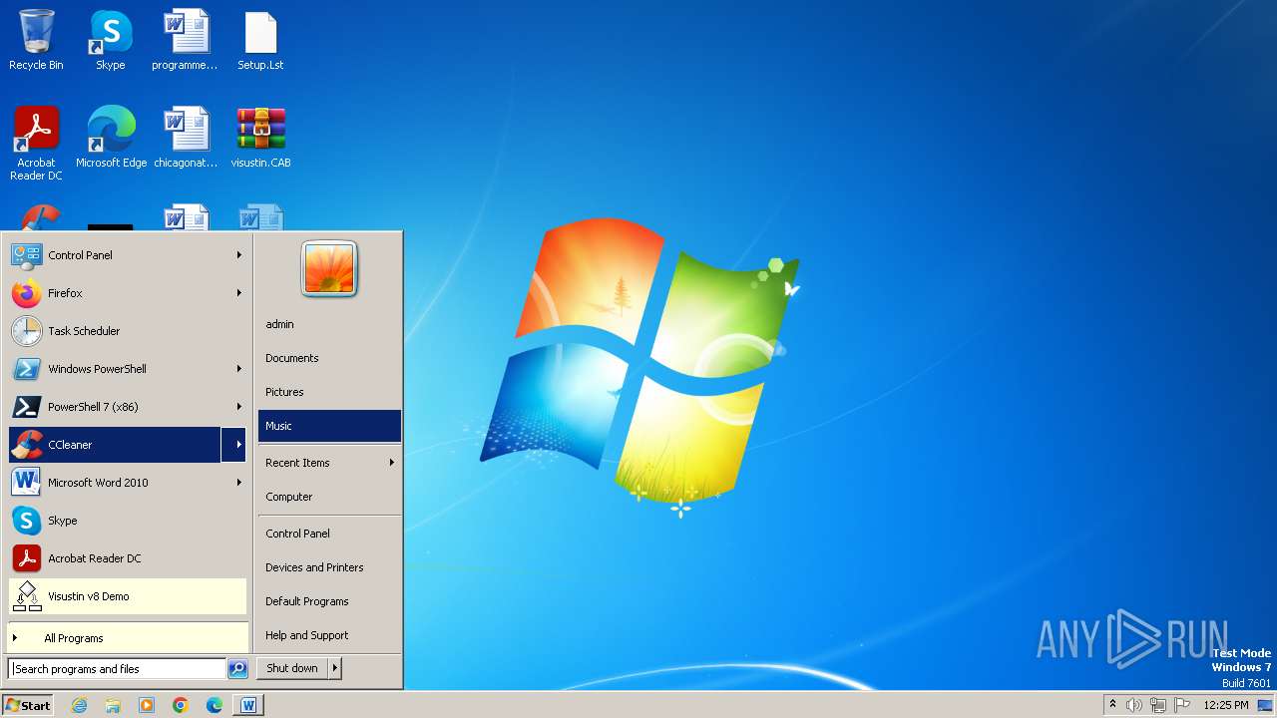Open the admin personal folder

click(329, 324)
